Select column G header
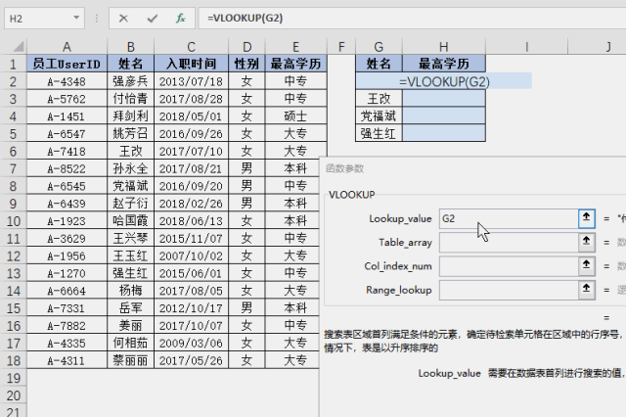 (x=379, y=47)
